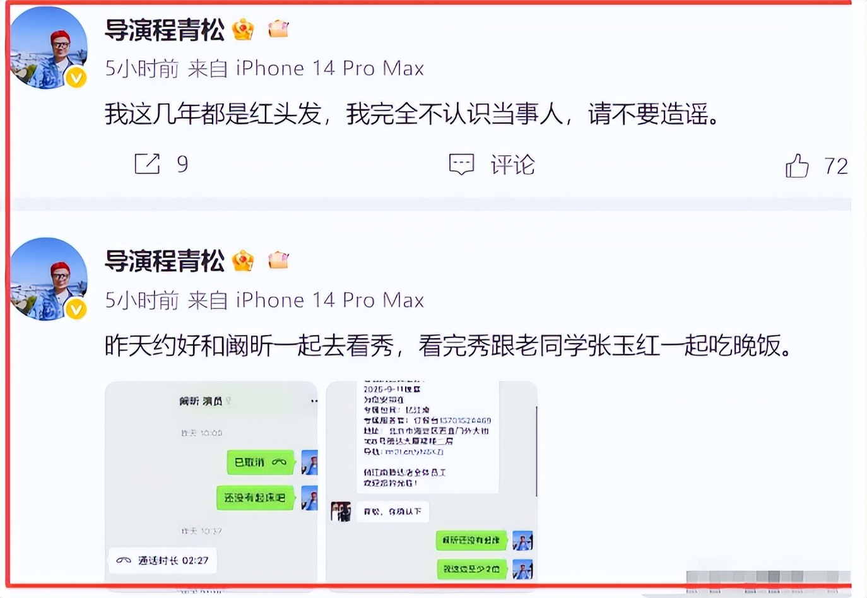Image resolution: width=867 pixels, height=598 pixels.
Task: Click username 导演程青松 on second post
Action: click(x=165, y=261)
